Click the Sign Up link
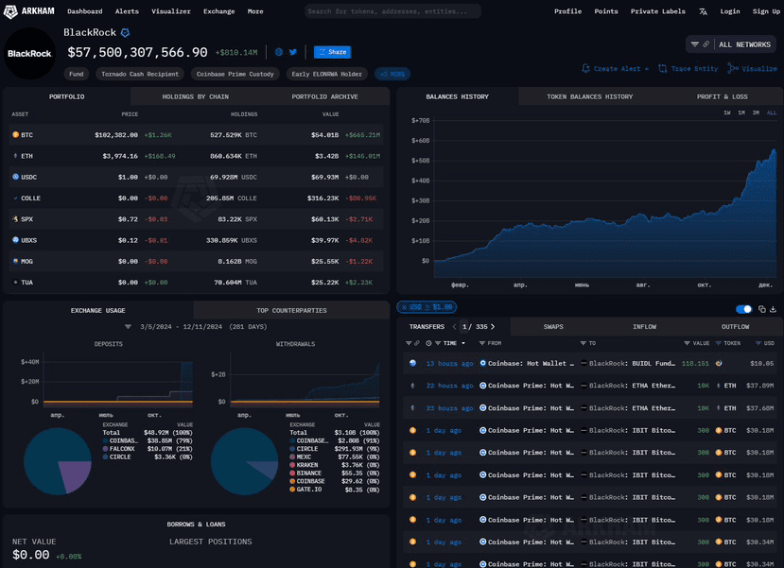The image size is (784, 568). click(766, 11)
